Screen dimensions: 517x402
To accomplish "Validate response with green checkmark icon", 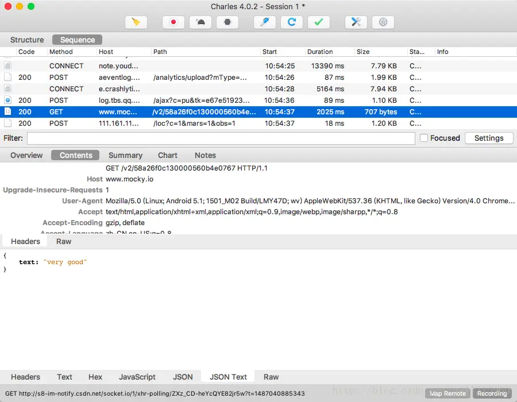I will pyautogui.click(x=319, y=22).
